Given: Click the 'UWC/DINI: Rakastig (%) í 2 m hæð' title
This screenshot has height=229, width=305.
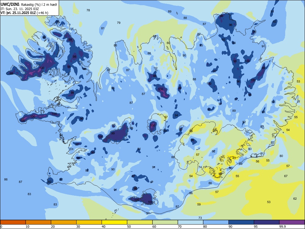Looking at the screenshot, I should [x=29, y=5].
